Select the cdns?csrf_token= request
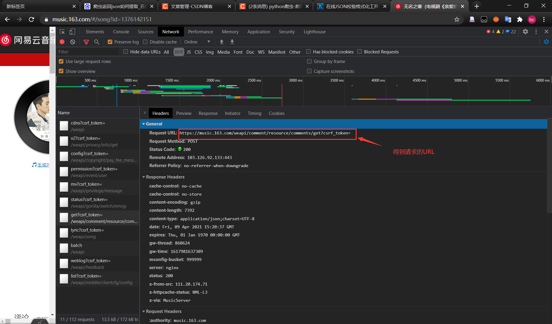This screenshot has height=324, width=552. 98,126
